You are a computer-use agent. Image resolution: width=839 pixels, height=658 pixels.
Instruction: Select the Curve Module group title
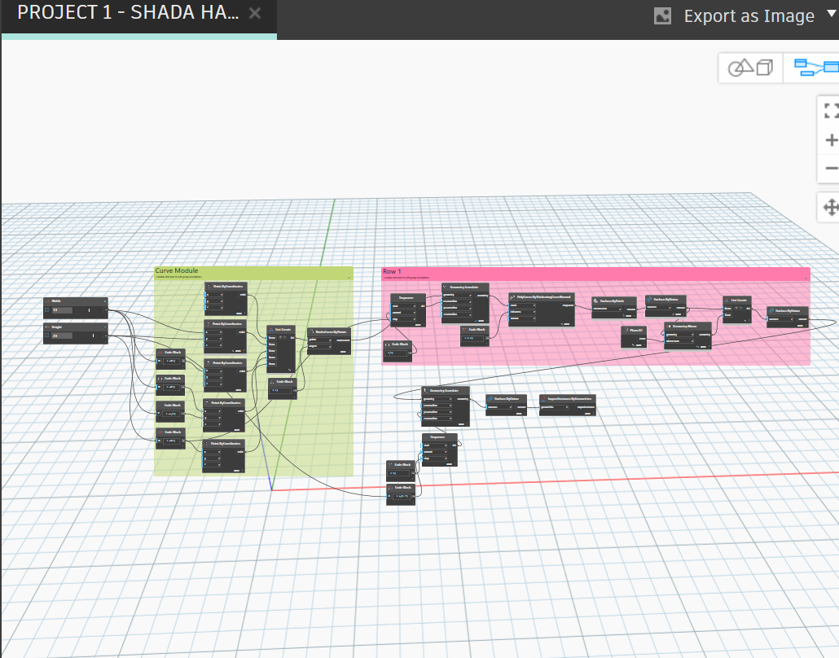177,270
